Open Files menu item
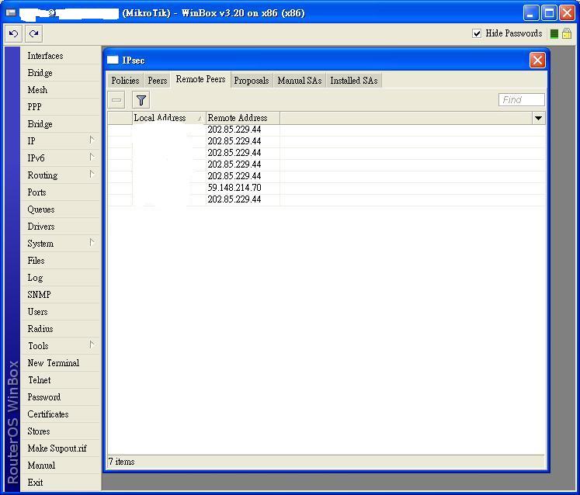The width and height of the screenshot is (580, 495). [x=61, y=261]
